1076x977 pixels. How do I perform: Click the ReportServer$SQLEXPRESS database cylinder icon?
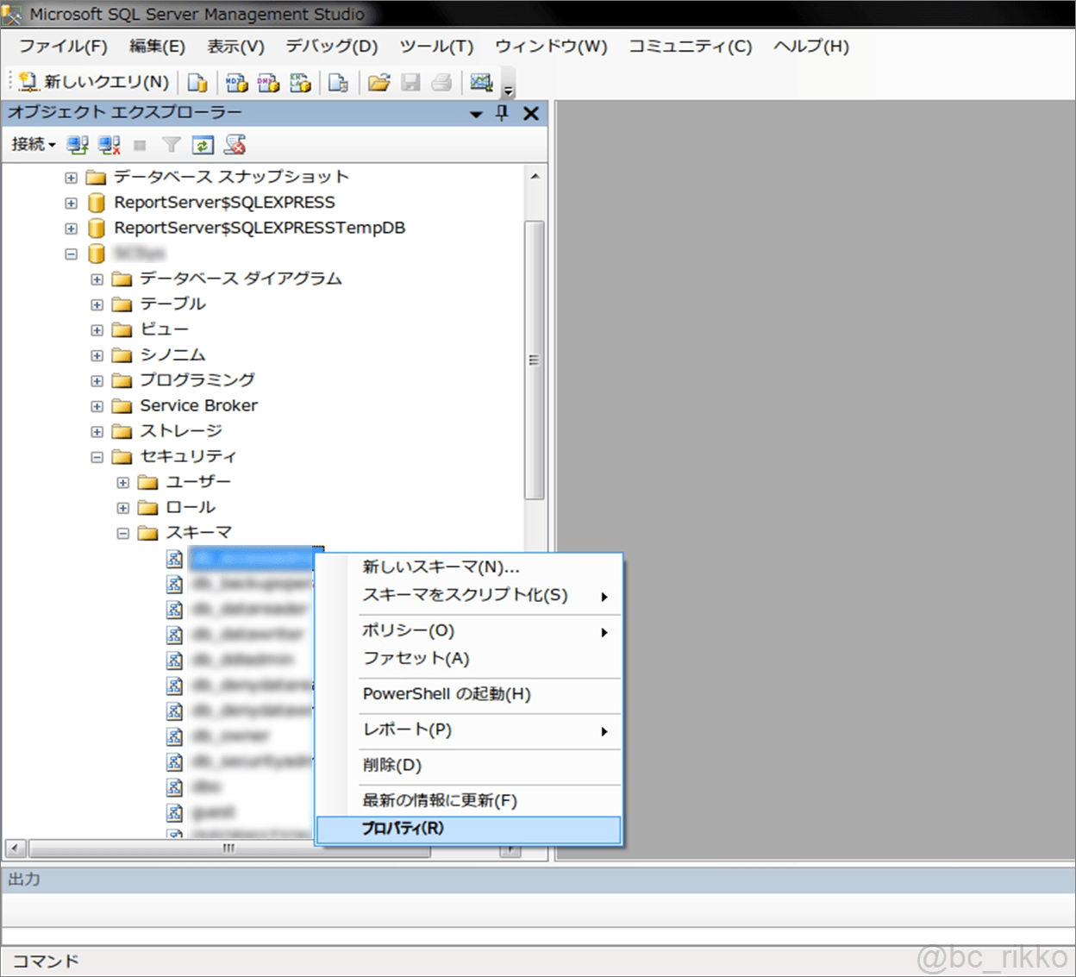click(97, 203)
